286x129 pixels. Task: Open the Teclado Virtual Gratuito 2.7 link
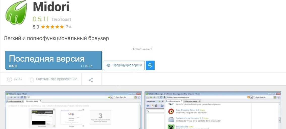pyautogui.click(x=189, y=118)
